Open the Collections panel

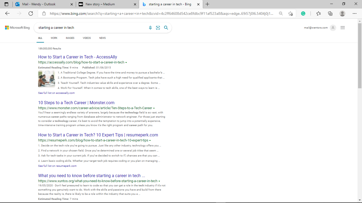330,13
